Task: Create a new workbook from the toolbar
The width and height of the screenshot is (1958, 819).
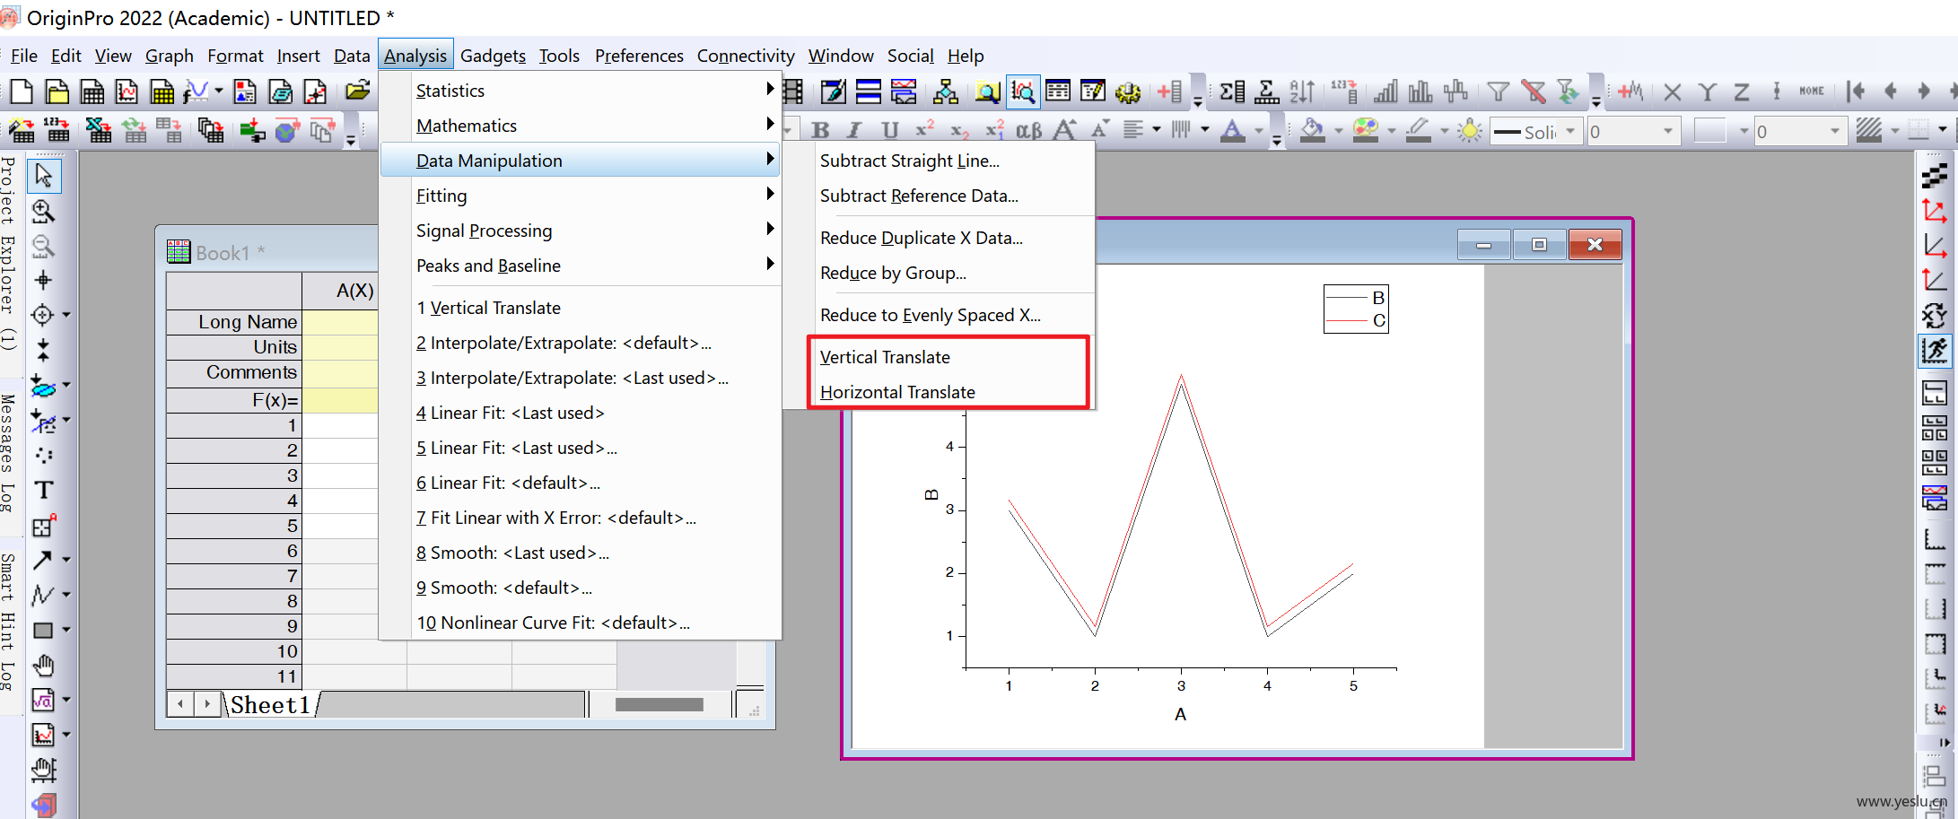Action: (x=92, y=91)
